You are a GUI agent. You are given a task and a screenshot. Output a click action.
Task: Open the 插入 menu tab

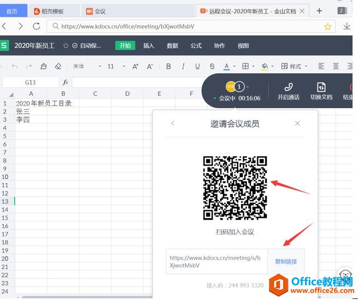tap(149, 46)
